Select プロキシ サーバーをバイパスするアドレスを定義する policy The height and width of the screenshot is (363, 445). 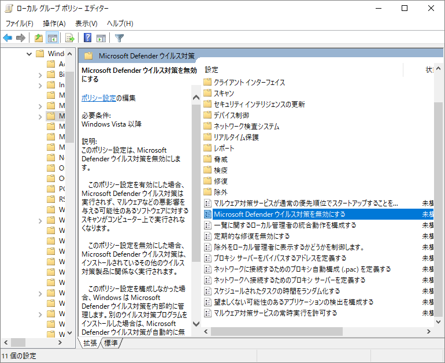tap(318, 258)
